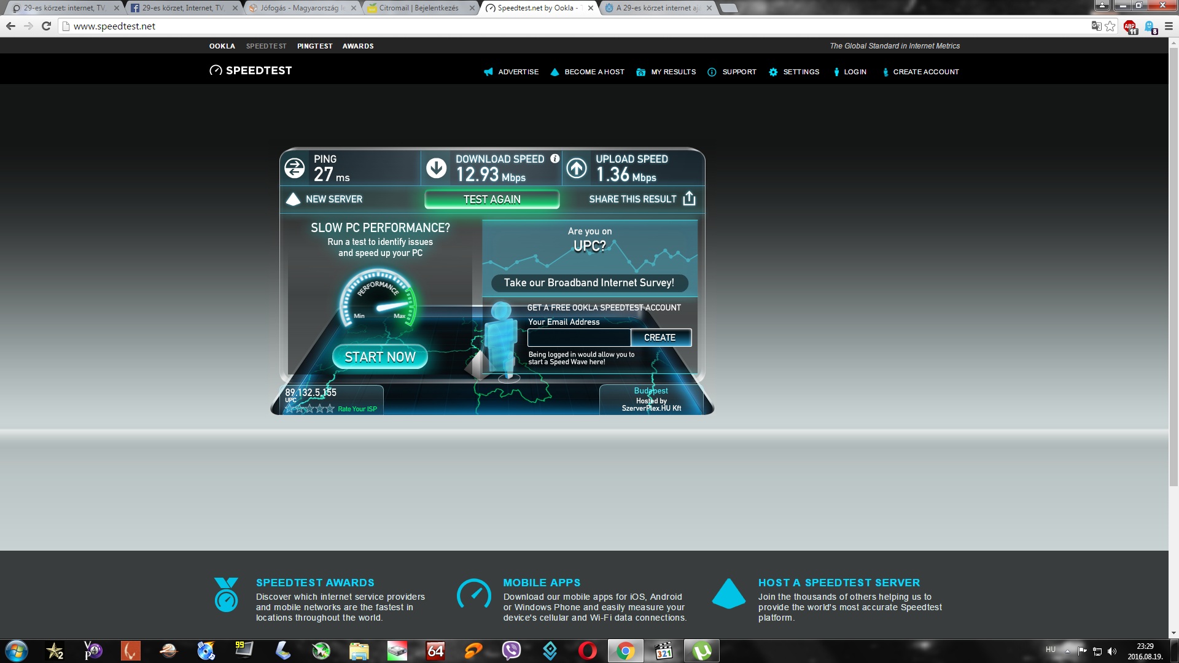
Task: Switch to the A 29-es körzet internet tab
Action: pyautogui.click(x=656, y=8)
